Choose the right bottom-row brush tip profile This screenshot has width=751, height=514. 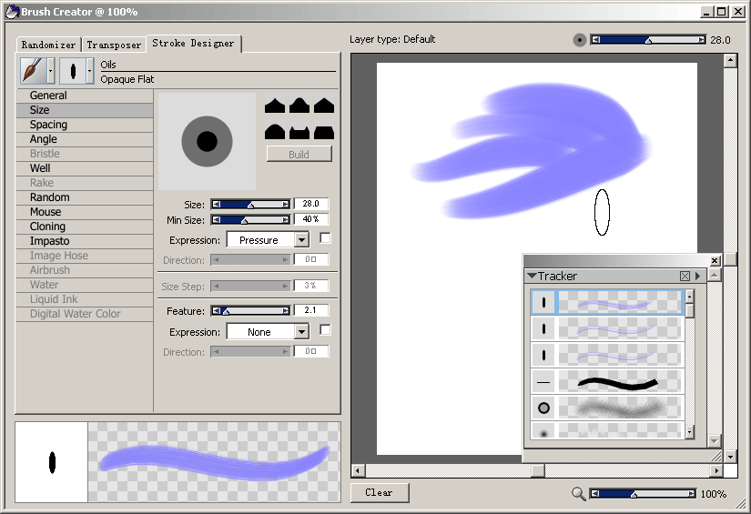324,132
